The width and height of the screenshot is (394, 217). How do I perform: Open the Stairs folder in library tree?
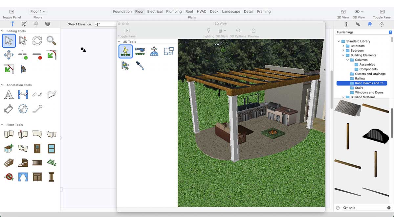click(359, 88)
